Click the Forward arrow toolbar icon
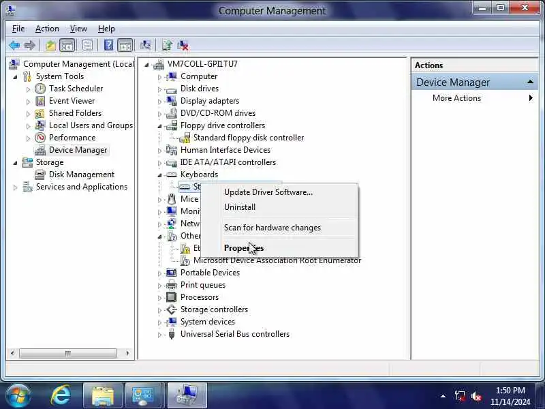 pos(30,45)
